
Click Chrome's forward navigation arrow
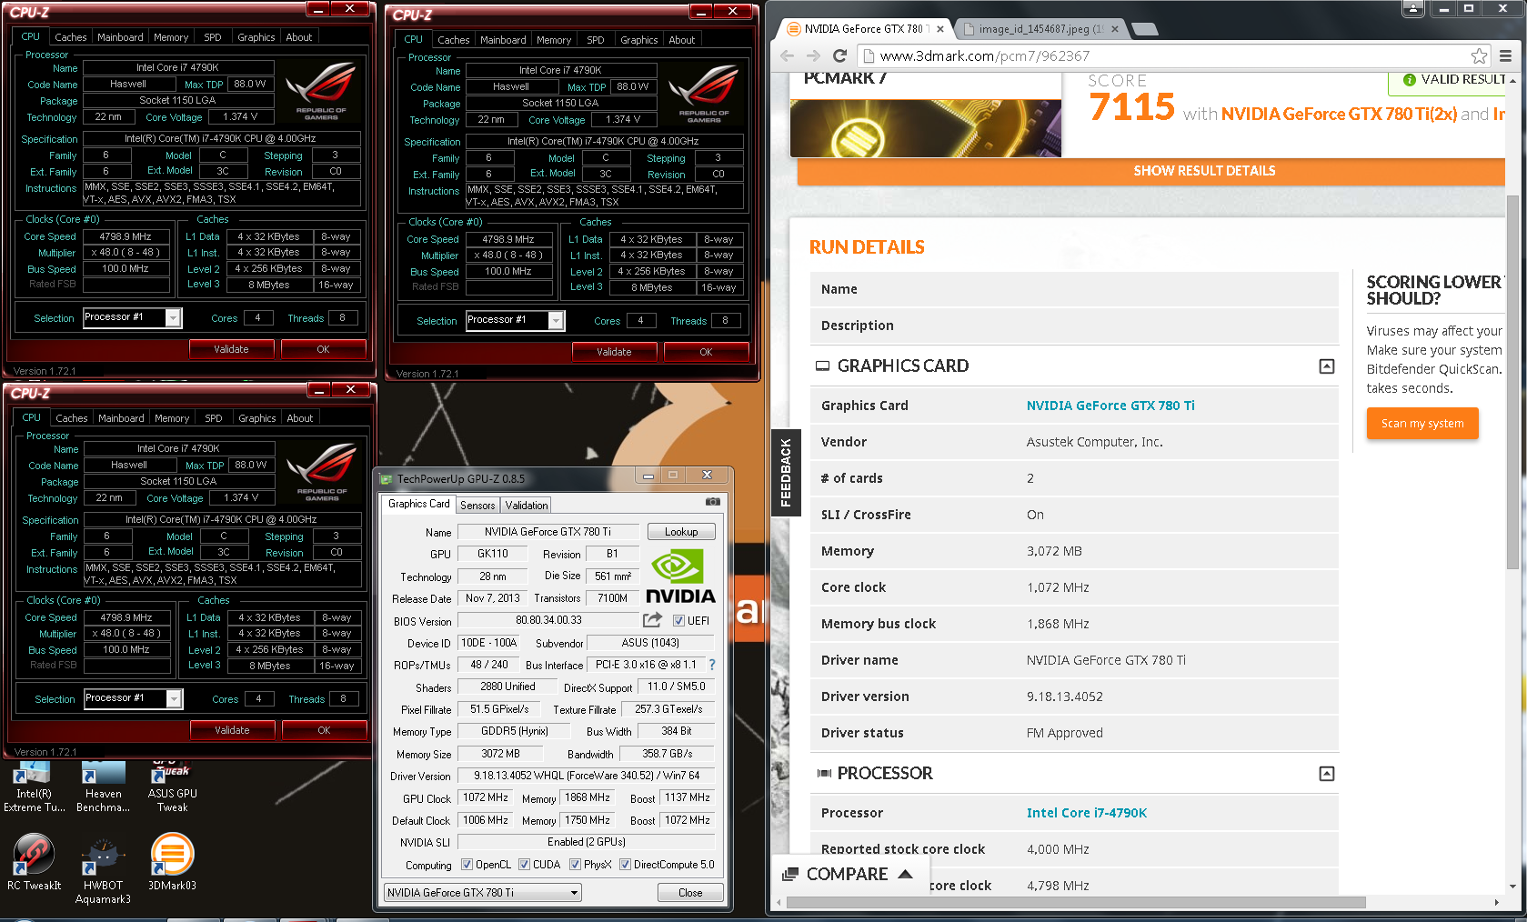[x=813, y=55]
